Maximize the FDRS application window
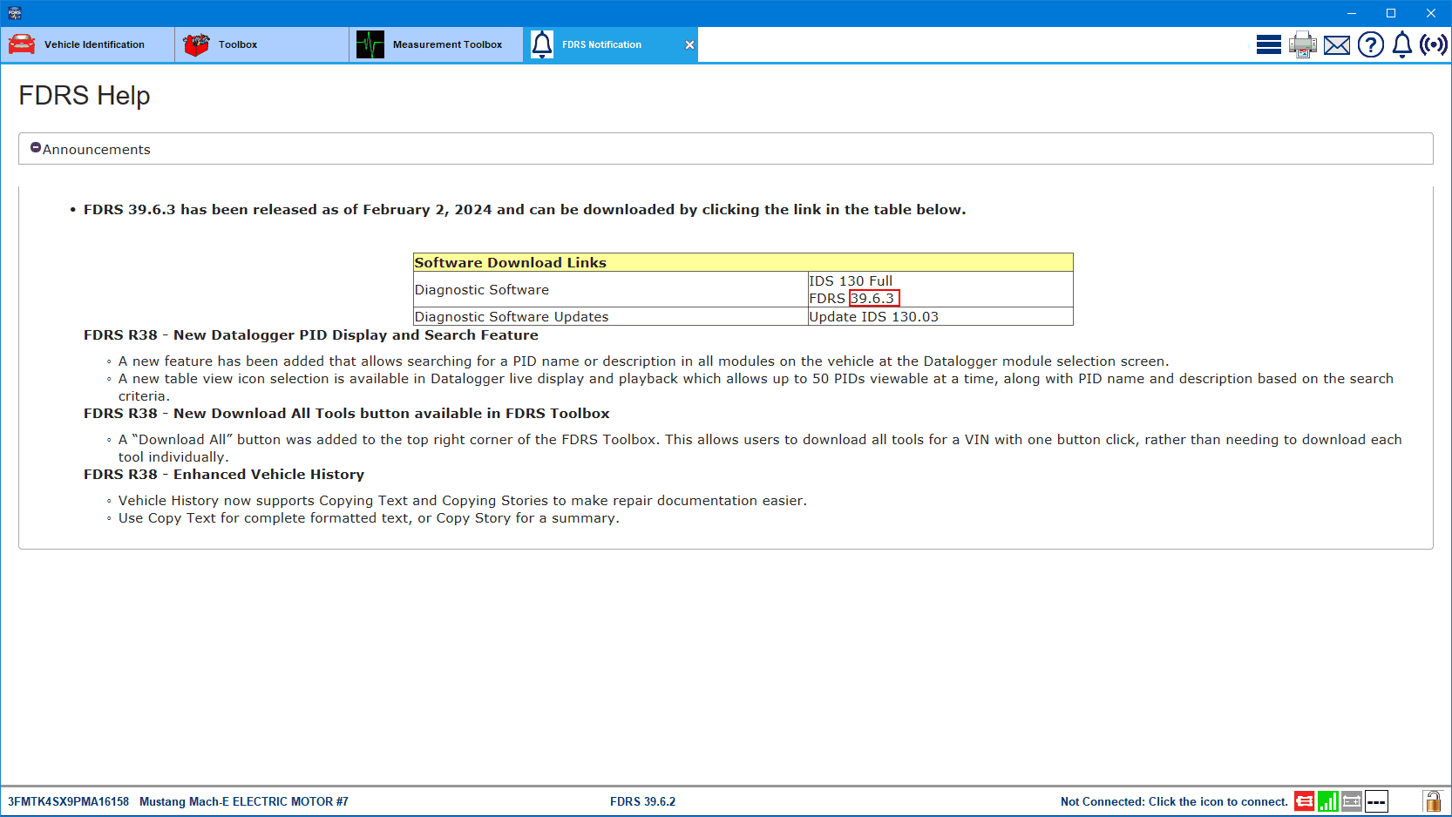The width and height of the screenshot is (1452, 817). (1391, 13)
